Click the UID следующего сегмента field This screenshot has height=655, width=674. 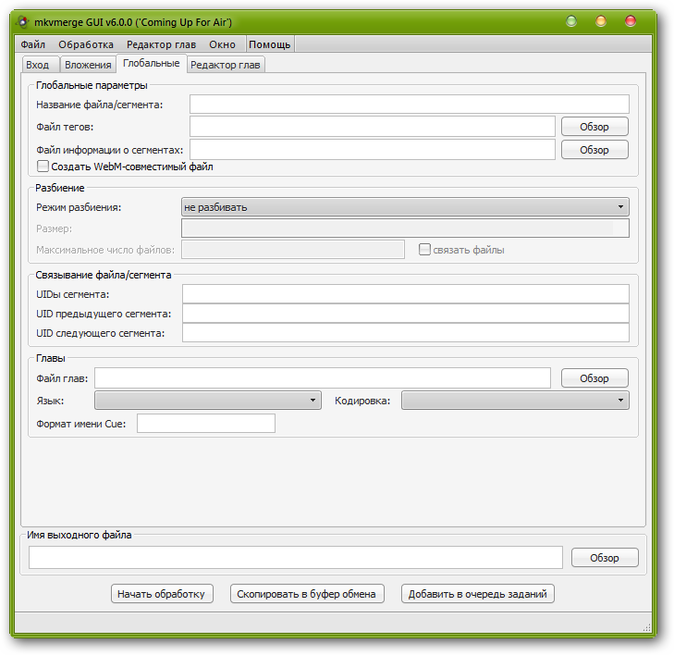[405, 333]
